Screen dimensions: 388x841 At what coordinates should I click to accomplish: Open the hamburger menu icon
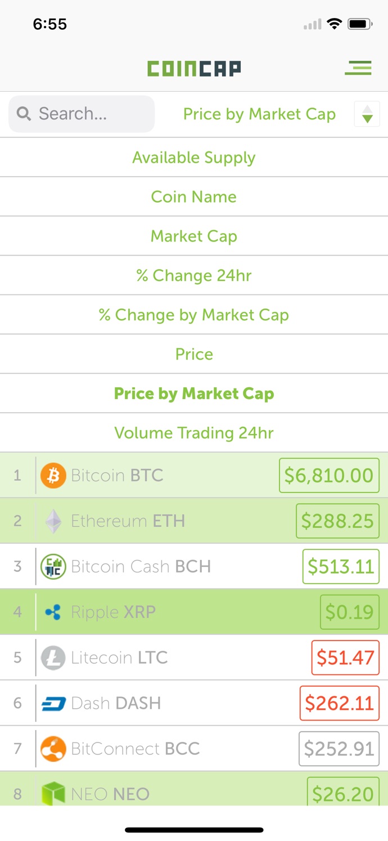(x=358, y=68)
